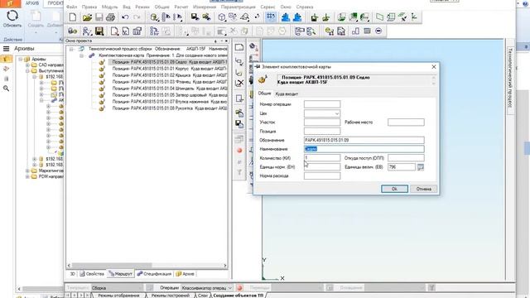Expand the Маркетингов folder
The image size is (530, 298).
pos(27,171)
